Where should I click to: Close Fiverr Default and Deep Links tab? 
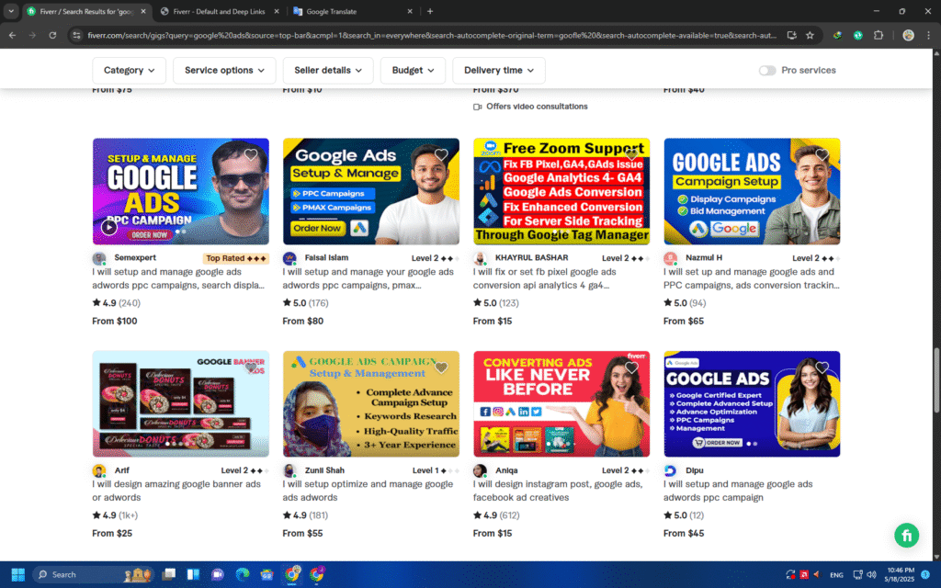pyautogui.click(x=276, y=11)
